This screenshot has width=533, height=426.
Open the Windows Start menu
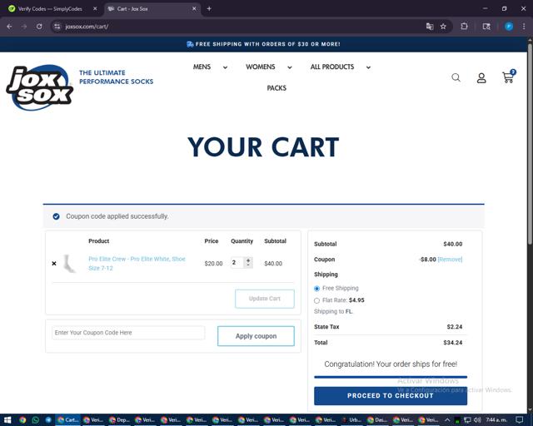click(7, 420)
